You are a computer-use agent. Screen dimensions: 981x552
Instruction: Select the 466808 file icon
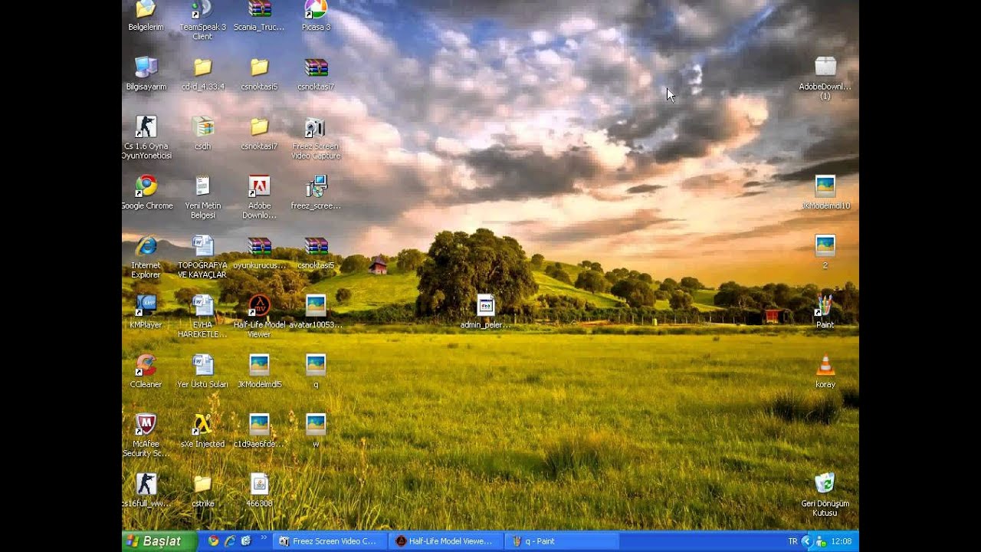point(259,485)
